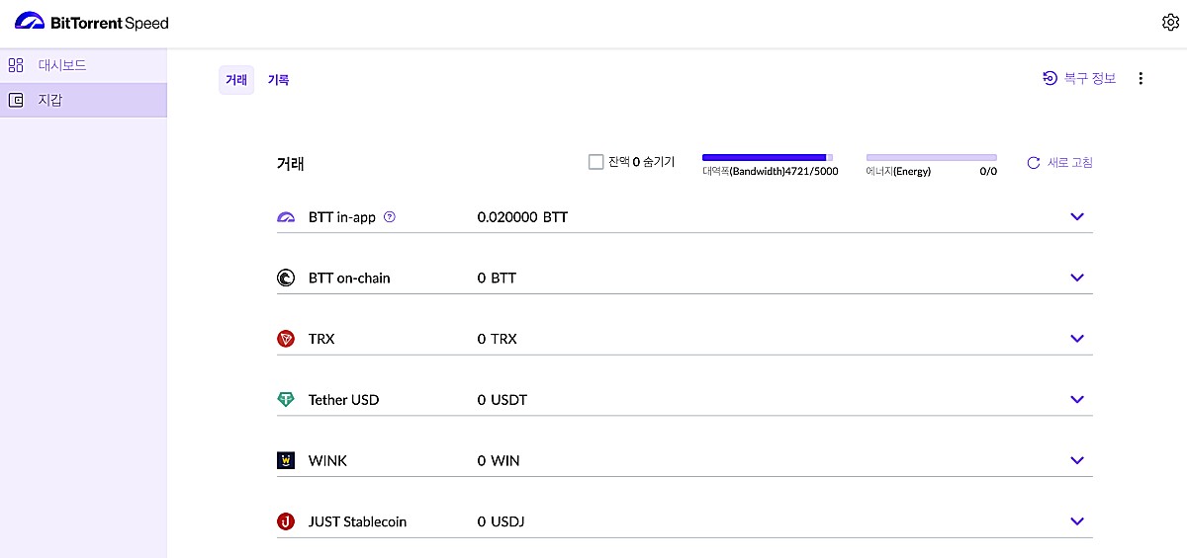Click the Tether USD name label
1187x558 pixels.
[343, 400]
